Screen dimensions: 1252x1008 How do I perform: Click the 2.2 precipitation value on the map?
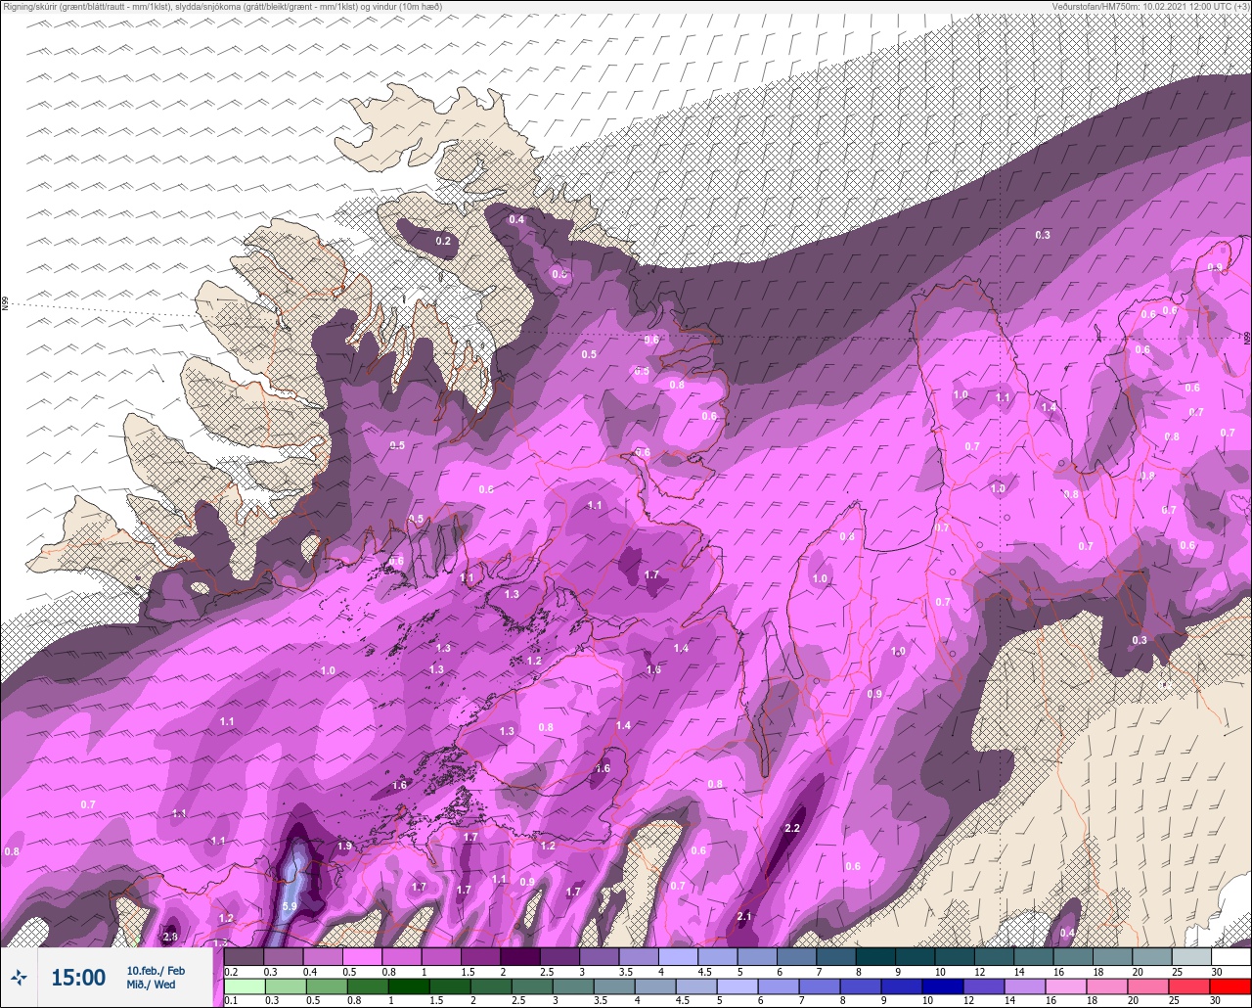pyautogui.click(x=792, y=828)
